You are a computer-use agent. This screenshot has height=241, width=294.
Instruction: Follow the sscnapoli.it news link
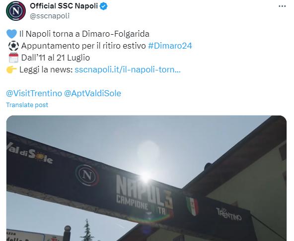[128, 69]
